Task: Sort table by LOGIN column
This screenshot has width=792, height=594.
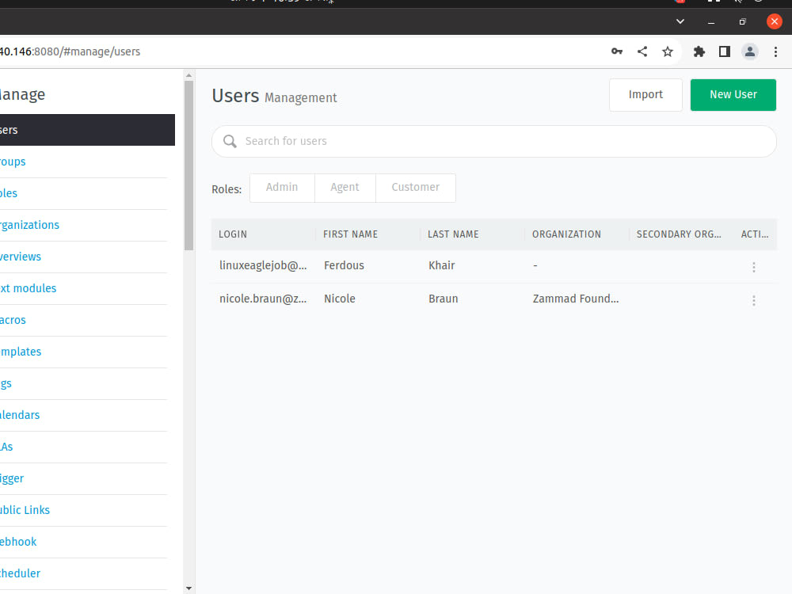Action: click(233, 234)
